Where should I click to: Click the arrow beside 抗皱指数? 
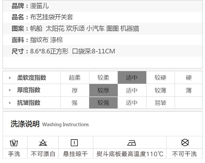coord(10,103)
